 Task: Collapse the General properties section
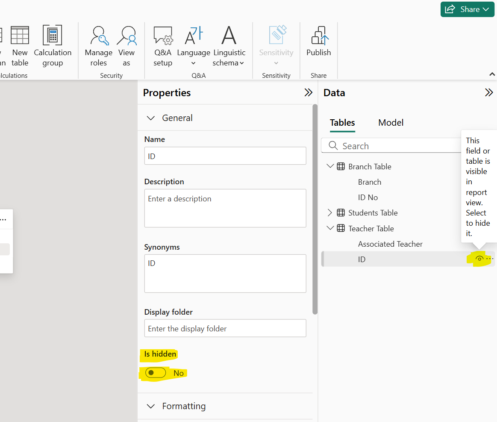click(x=150, y=118)
